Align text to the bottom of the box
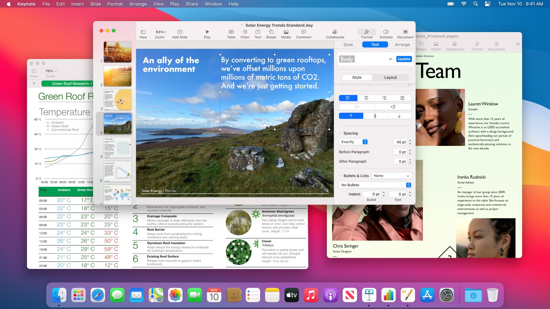The height and width of the screenshot is (309, 550). pos(398,116)
